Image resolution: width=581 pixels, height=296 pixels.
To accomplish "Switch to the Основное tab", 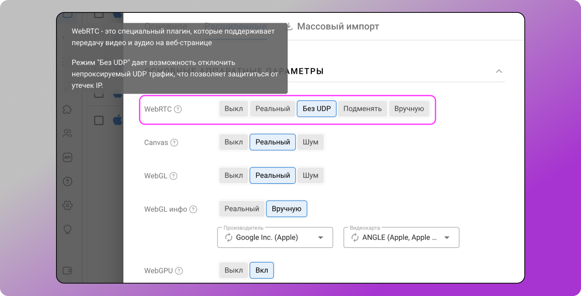I will [x=166, y=26].
